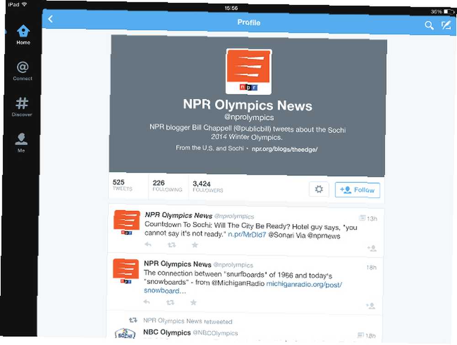Open the profile settings gear
The width and height of the screenshot is (457, 345).
pos(319,189)
